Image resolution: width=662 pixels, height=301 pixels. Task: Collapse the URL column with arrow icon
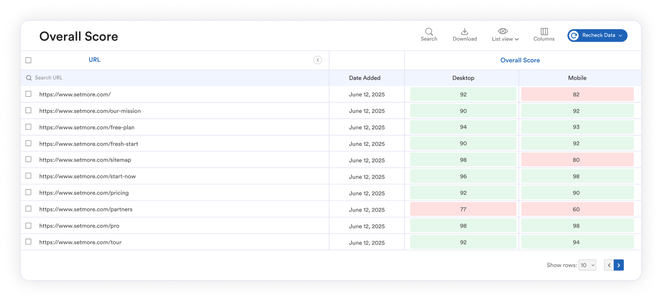coord(317,60)
